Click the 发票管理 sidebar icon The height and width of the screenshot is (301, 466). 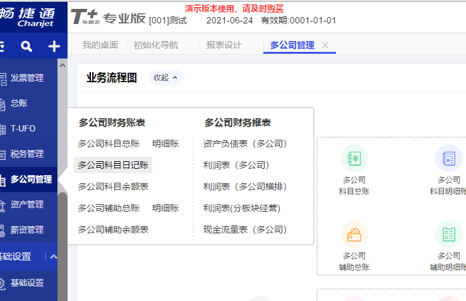[x=3, y=79]
